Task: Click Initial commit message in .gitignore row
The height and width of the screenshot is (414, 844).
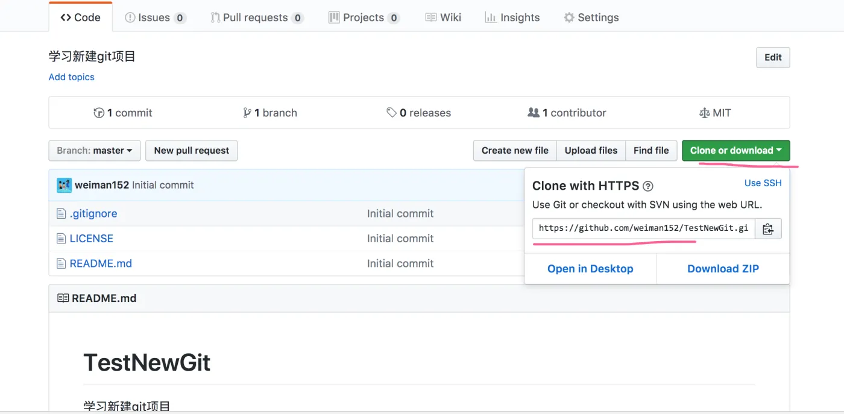Action: [x=400, y=213]
